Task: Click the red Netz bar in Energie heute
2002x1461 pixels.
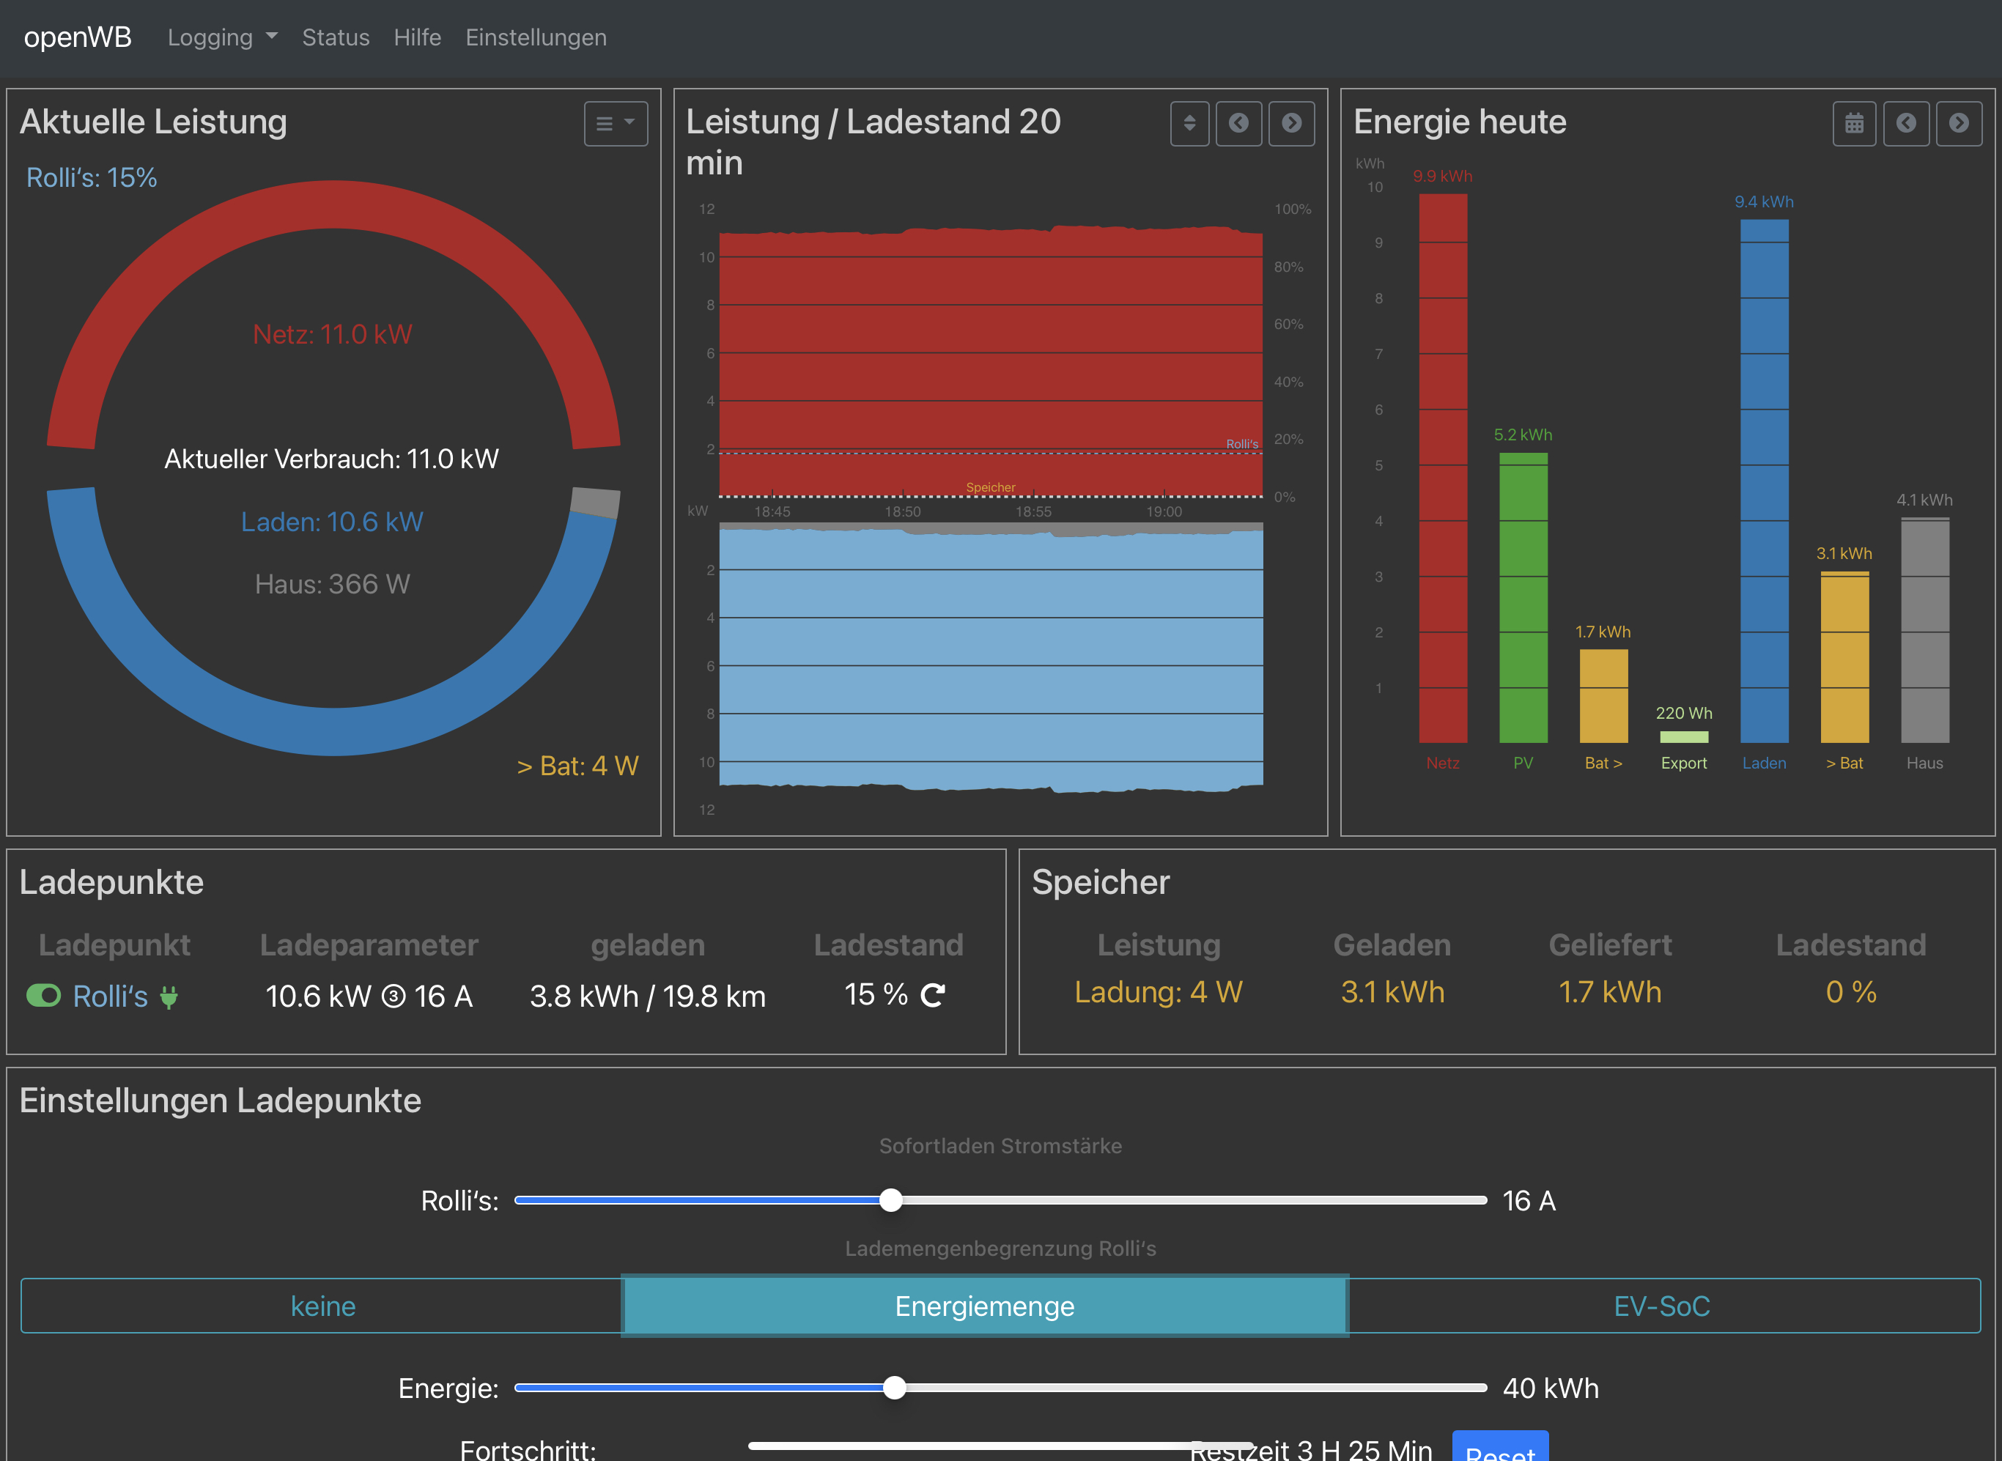Action: (x=1443, y=469)
